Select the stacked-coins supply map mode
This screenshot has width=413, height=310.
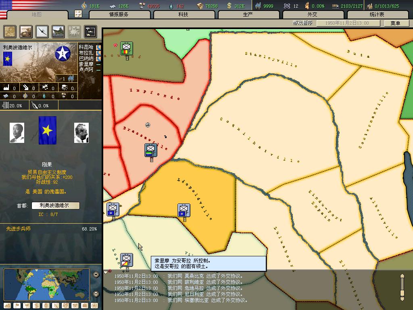point(46,306)
